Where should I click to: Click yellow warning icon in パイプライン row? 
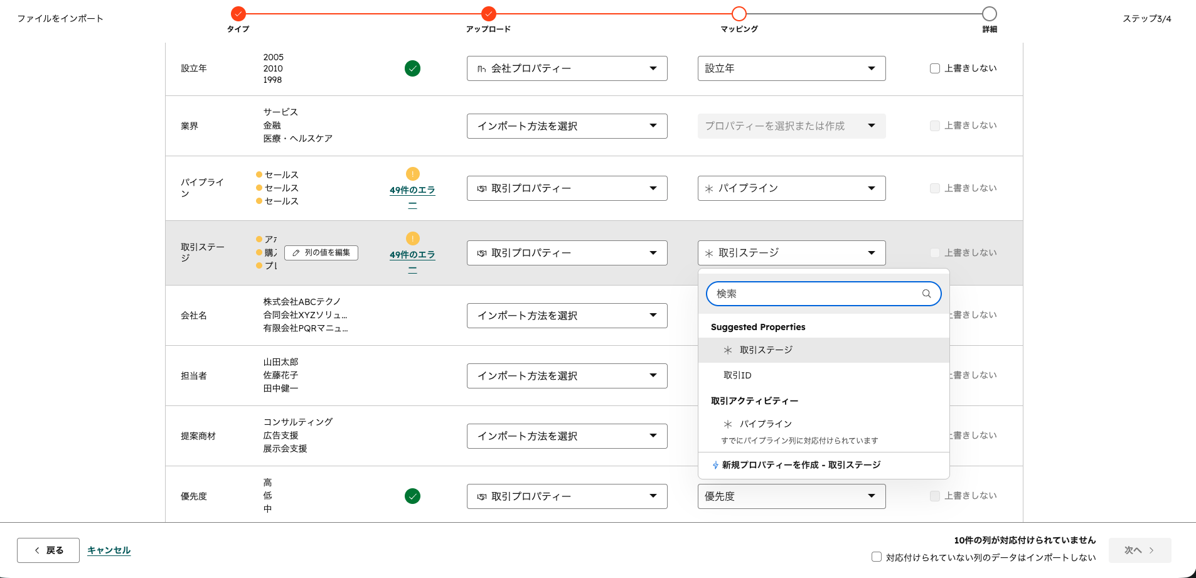(x=412, y=174)
